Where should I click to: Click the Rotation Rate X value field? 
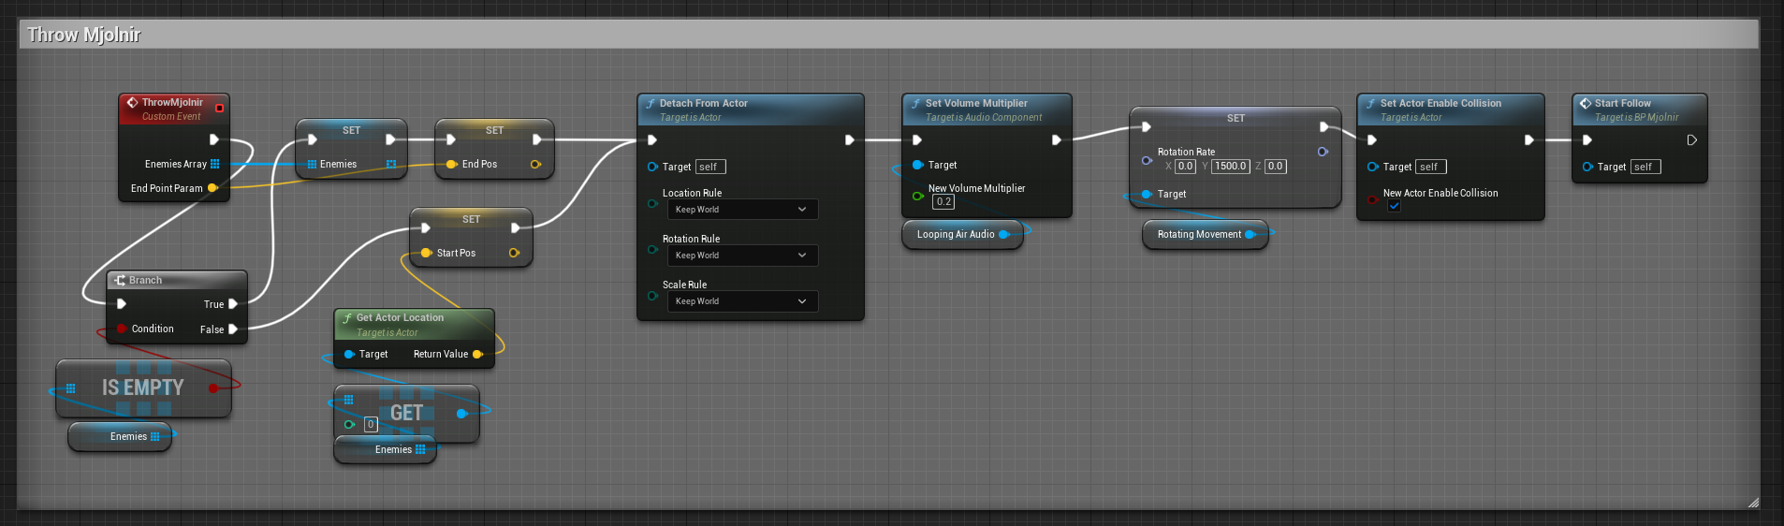coord(1186,166)
